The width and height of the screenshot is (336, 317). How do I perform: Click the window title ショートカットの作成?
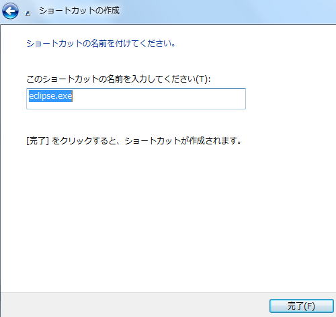pyautogui.click(x=79, y=11)
